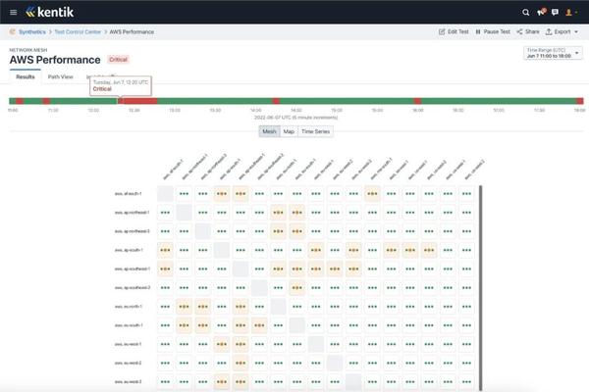Click row label aws_ap-southeast-2
The image size is (589, 392).
click(133, 288)
